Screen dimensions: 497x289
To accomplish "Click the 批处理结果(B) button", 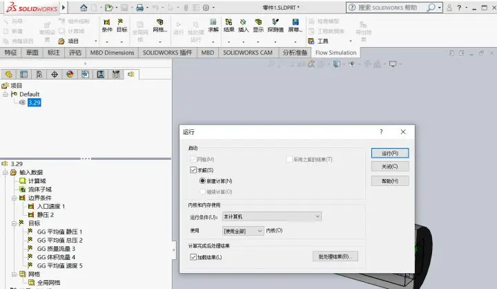I will tap(335, 257).
